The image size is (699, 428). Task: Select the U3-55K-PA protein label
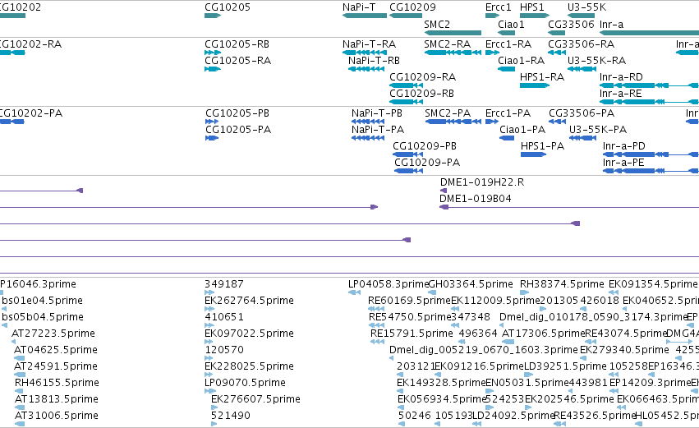[598, 130]
